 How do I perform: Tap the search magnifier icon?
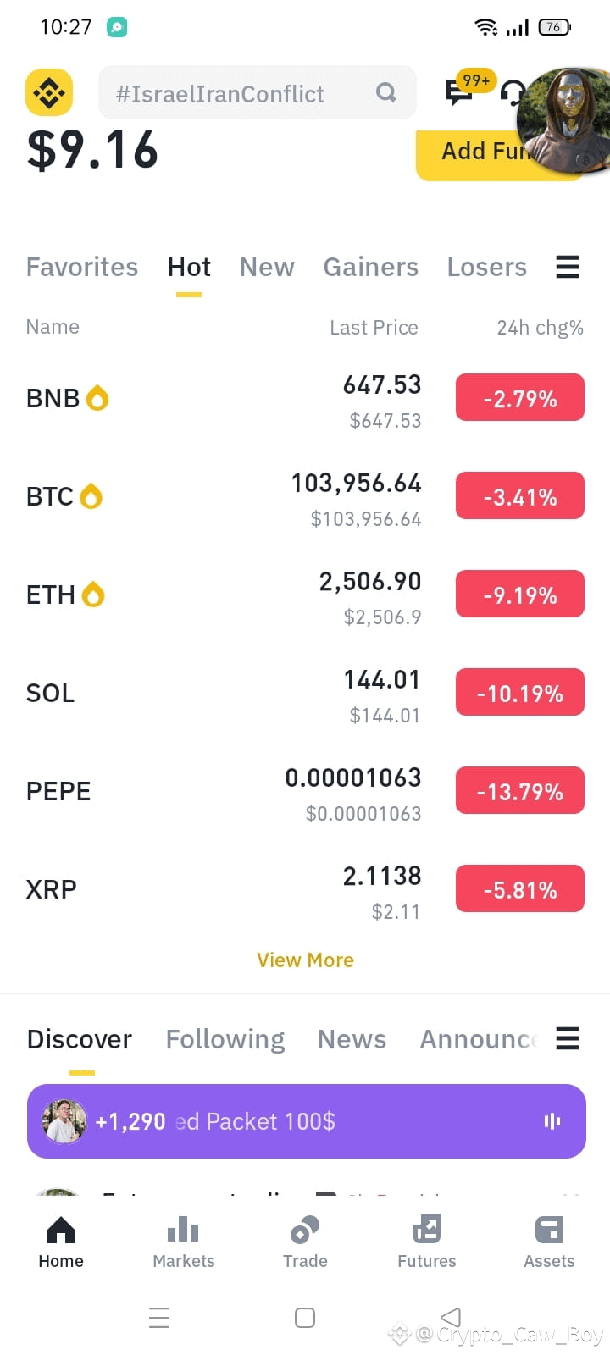point(386,92)
